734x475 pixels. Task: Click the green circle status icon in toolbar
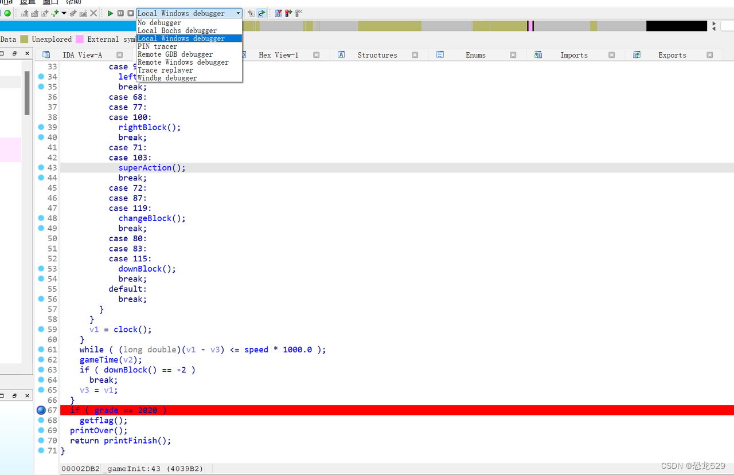7,13
